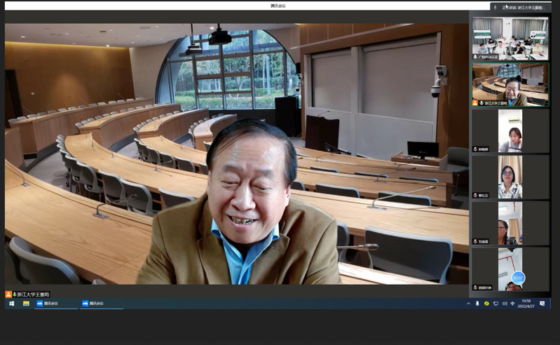The image size is (560, 345).
Task: Expand the hidden system tray icons
Action: (x=468, y=304)
